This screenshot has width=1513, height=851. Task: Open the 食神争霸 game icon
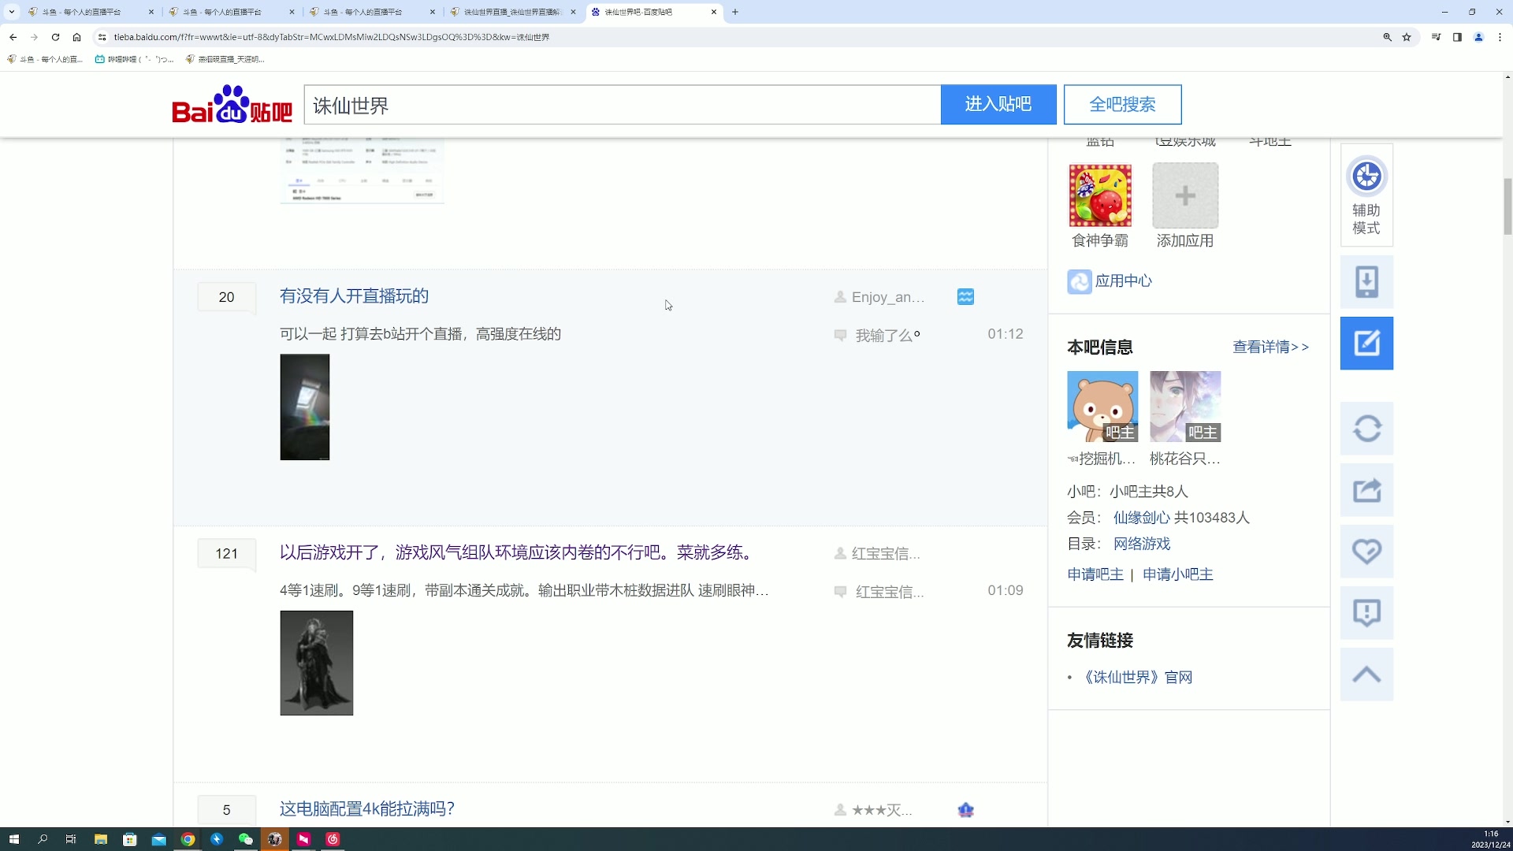[x=1100, y=195]
